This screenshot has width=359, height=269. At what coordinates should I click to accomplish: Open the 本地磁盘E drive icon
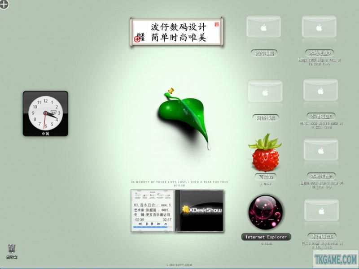tap(320, 90)
